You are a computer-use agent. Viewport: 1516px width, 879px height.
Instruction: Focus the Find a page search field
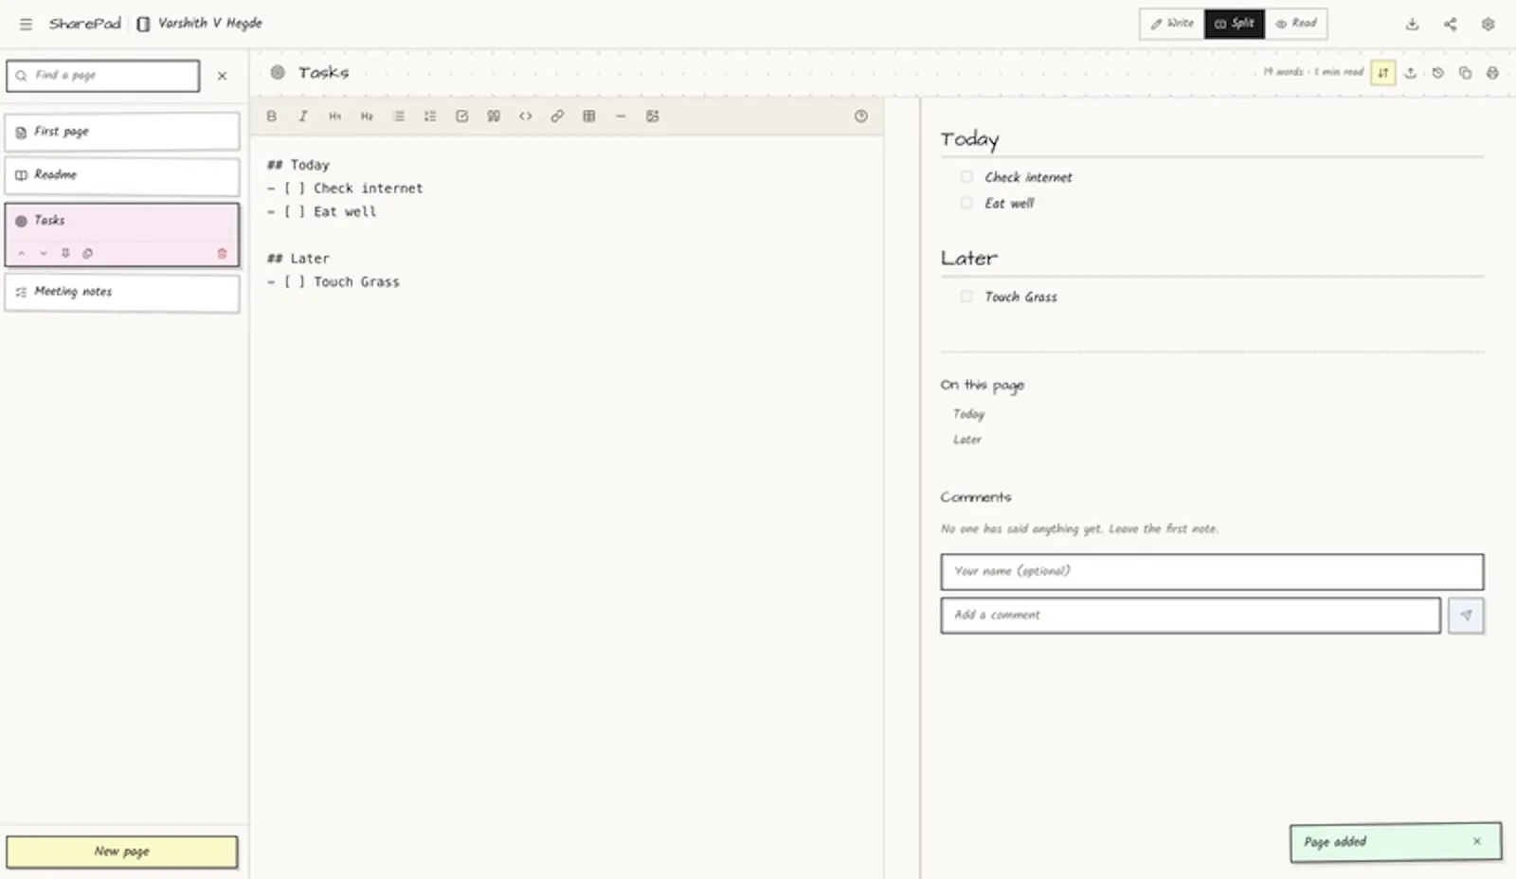tap(103, 76)
